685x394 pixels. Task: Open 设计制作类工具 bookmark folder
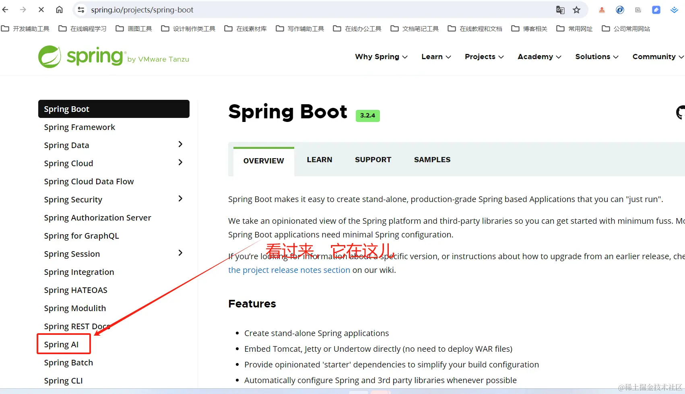[188, 29]
